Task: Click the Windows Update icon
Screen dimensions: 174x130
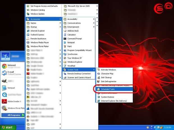Action: click(x=28, y=14)
